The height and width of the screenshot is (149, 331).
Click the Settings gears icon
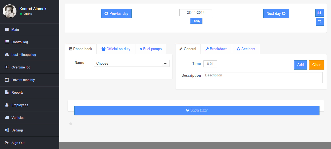point(7,130)
